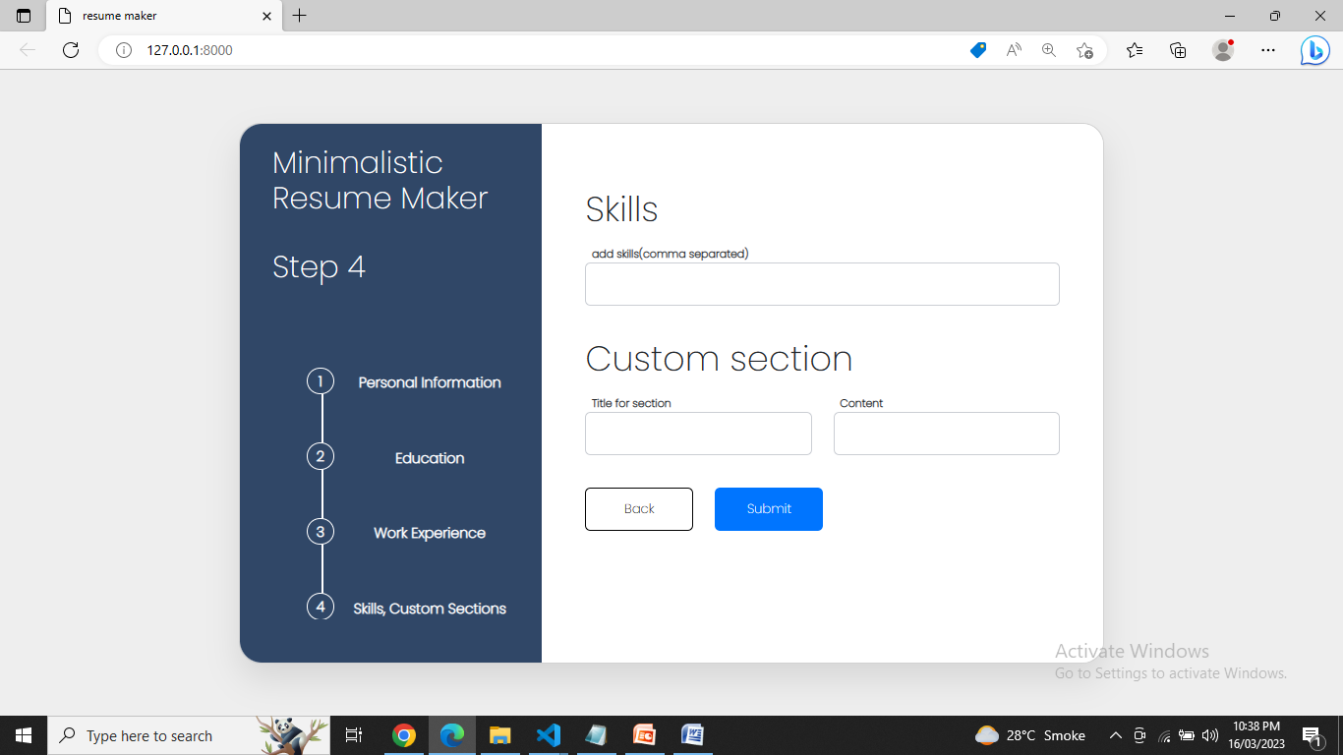Submit the resume form

tap(768, 508)
